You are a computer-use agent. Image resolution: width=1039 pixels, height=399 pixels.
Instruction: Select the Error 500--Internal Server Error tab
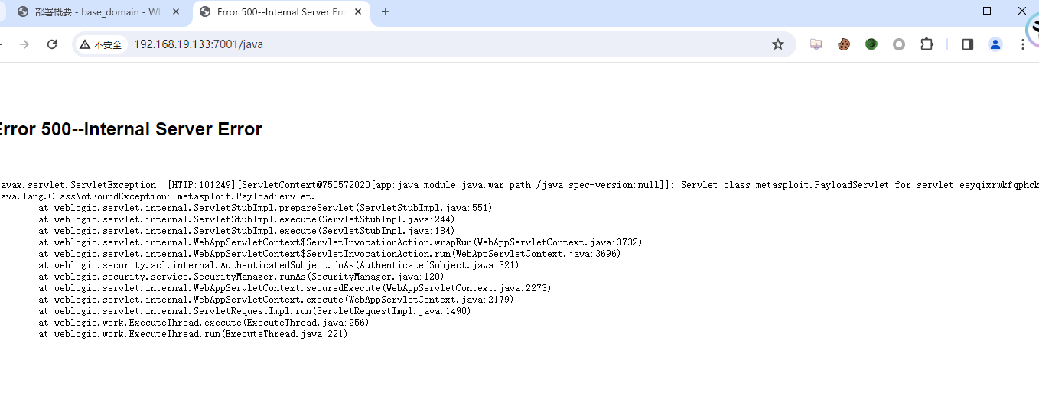(x=279, y=11)
